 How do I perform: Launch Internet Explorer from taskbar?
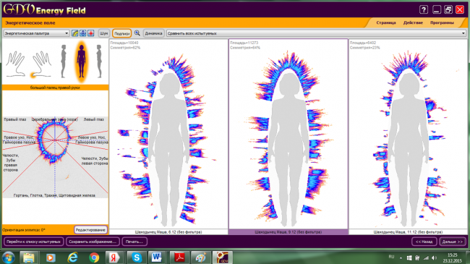point(72,257)
